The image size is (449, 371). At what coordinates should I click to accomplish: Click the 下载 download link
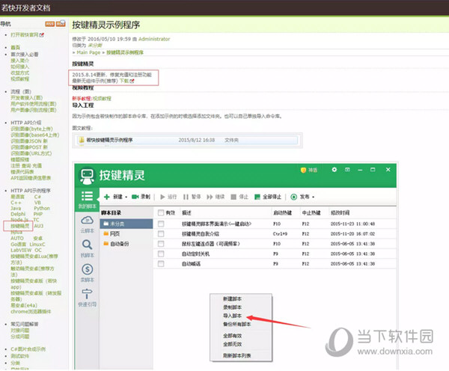click(x=124, y=81)
